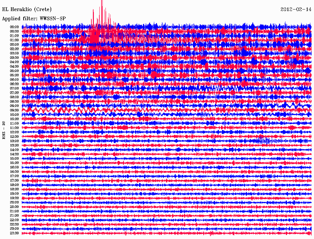Click the '08:00' time label
Image resolution: width=314 pixels, height=239 pixels.
tap(14, 97)
